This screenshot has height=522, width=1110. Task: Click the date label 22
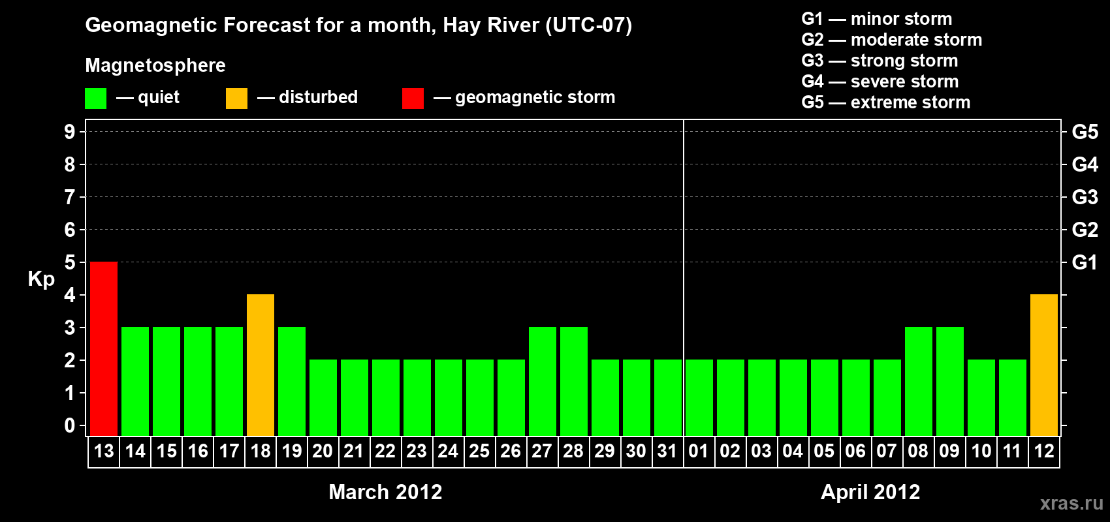point(385,451)
